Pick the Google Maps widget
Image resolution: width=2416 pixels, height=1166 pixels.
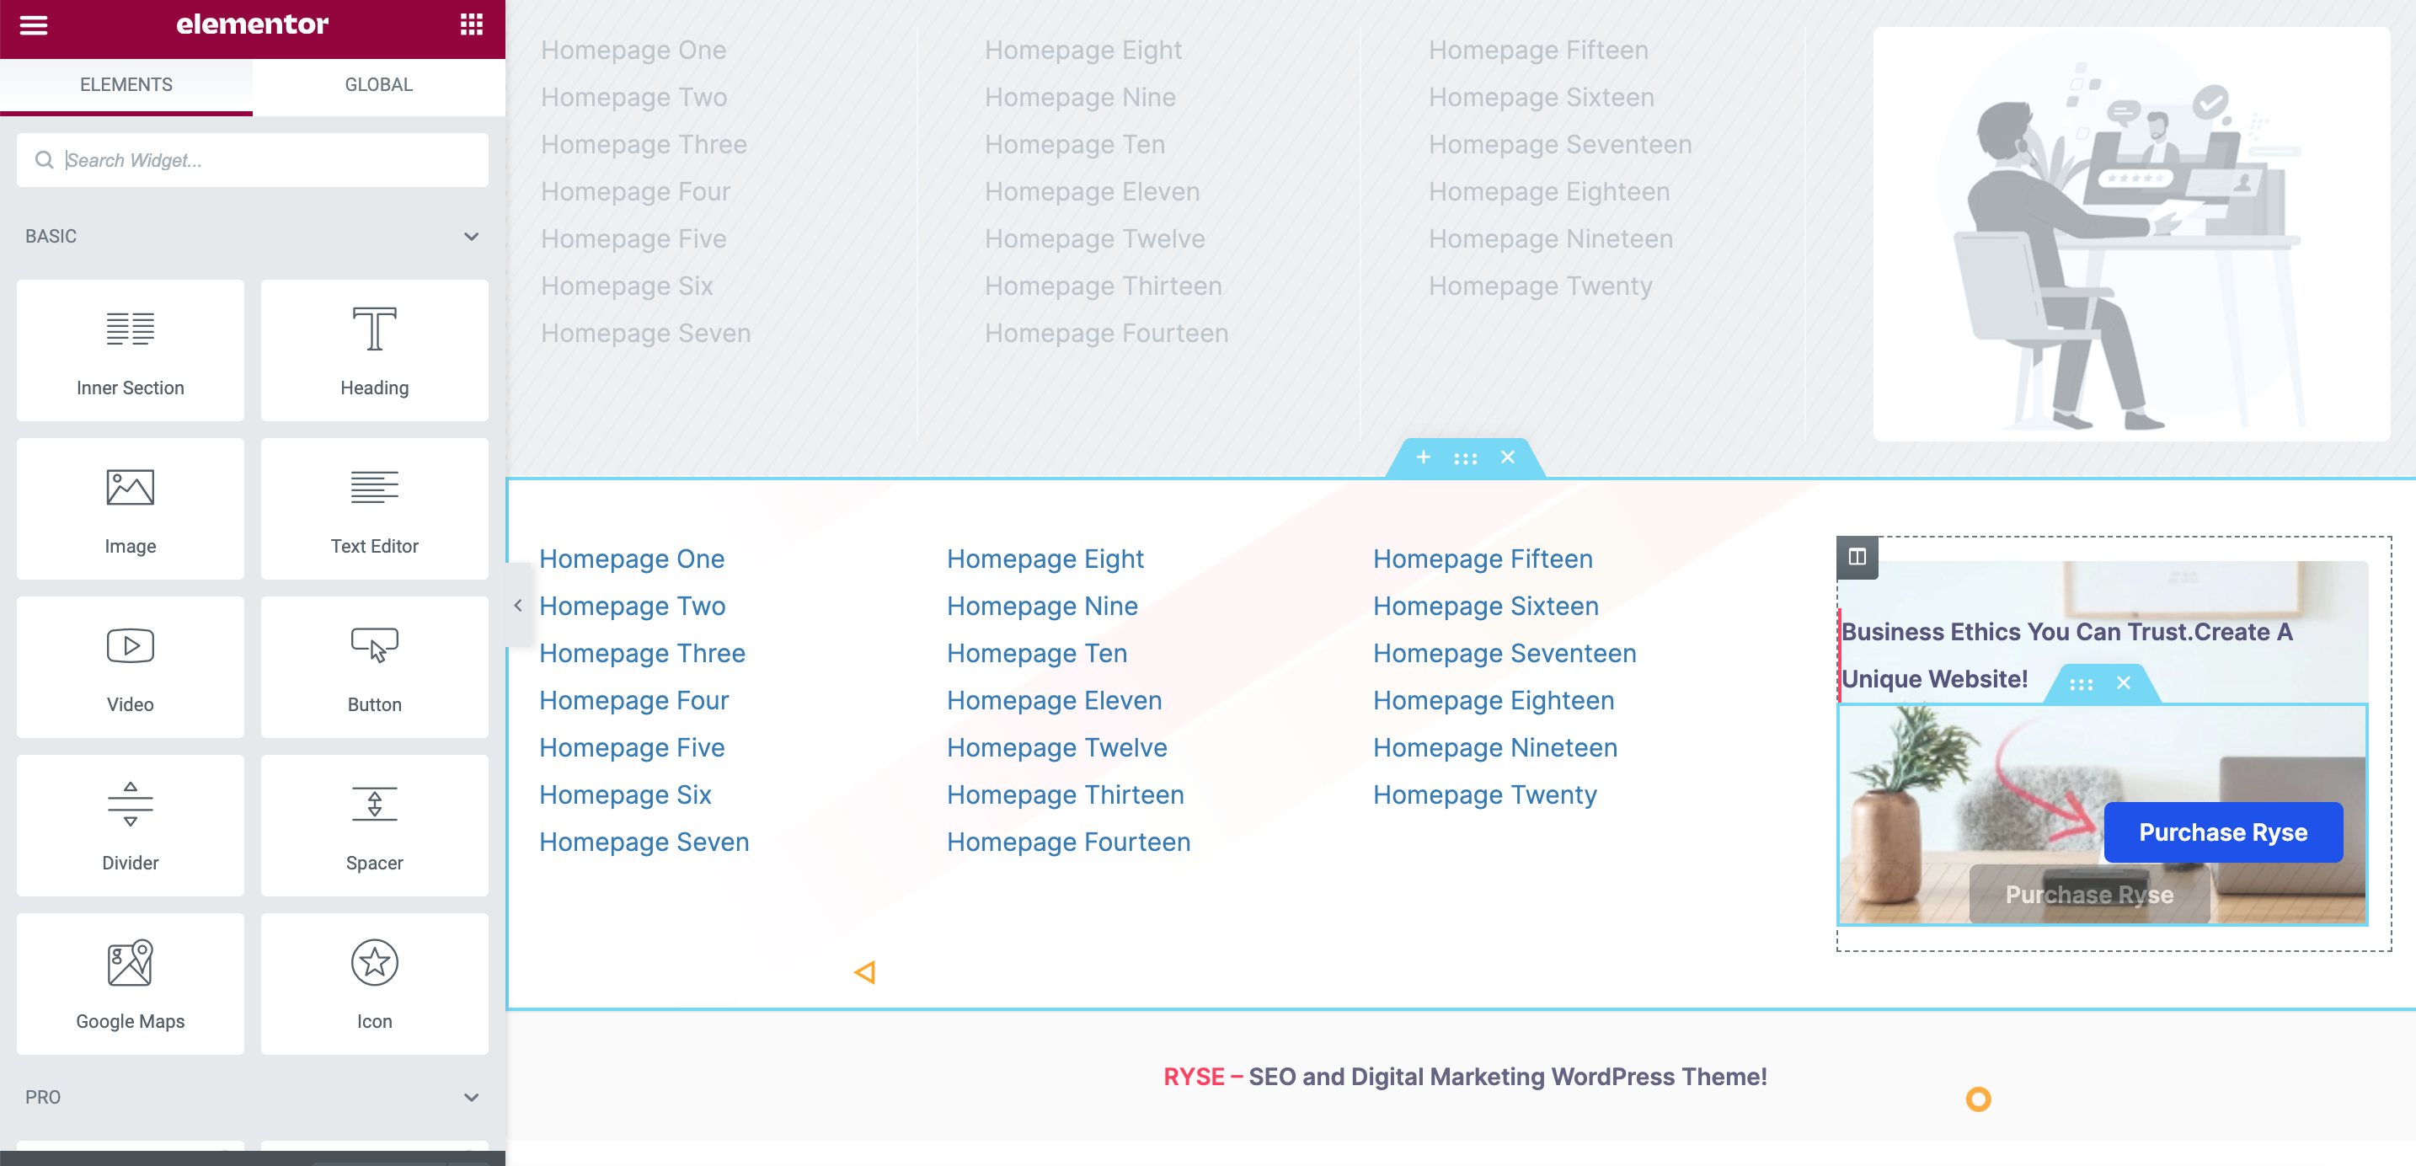(131, 983)
